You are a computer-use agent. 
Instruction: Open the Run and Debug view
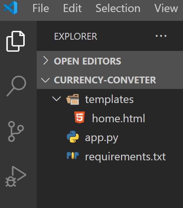[16, 176]
